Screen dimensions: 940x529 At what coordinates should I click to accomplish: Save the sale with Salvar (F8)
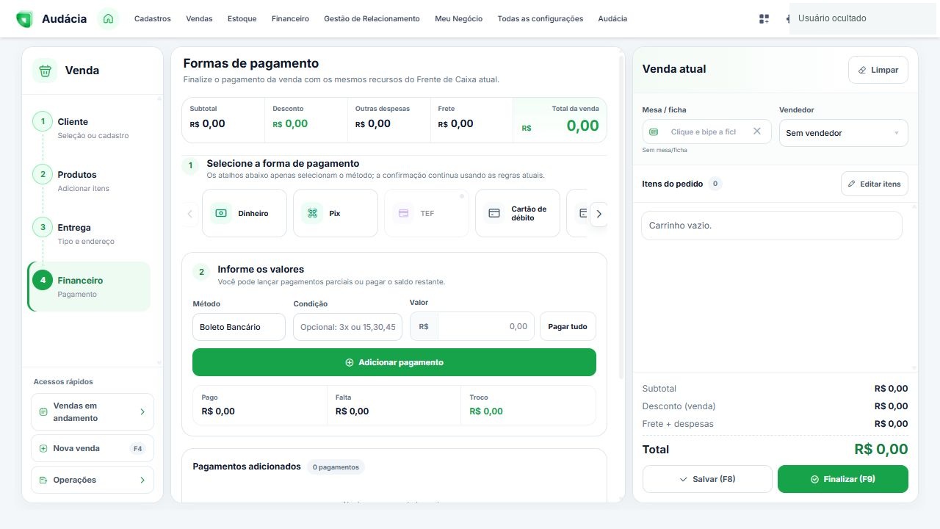[707, 479]
